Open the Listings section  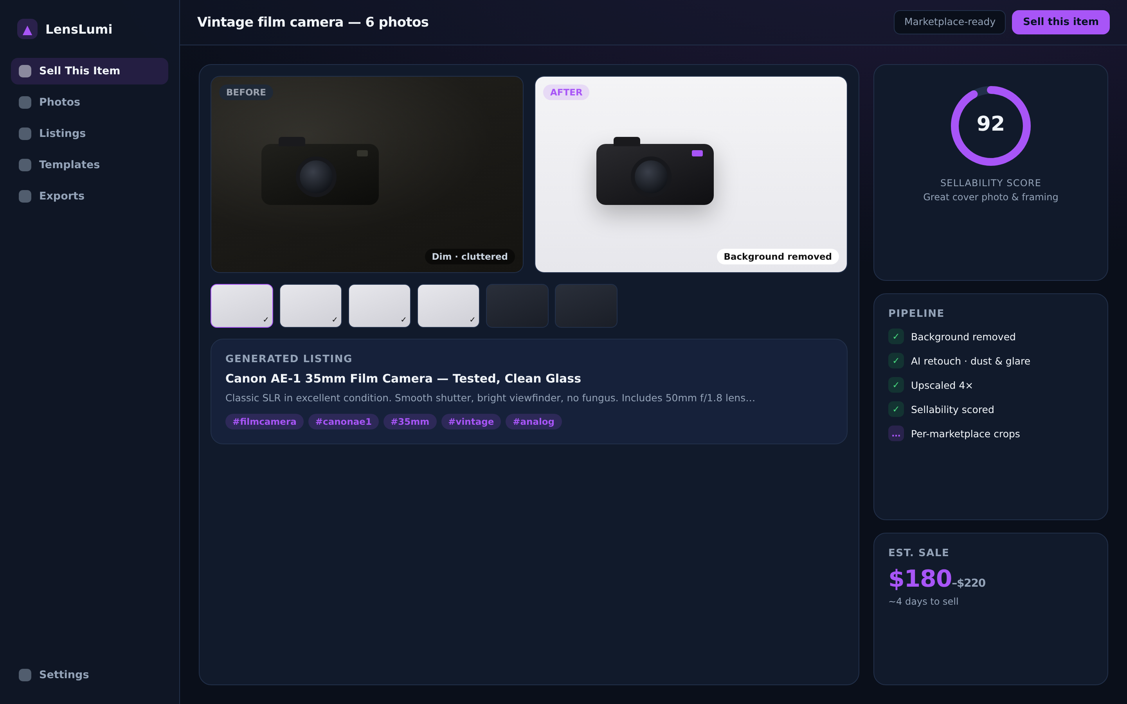coord(89,133)
